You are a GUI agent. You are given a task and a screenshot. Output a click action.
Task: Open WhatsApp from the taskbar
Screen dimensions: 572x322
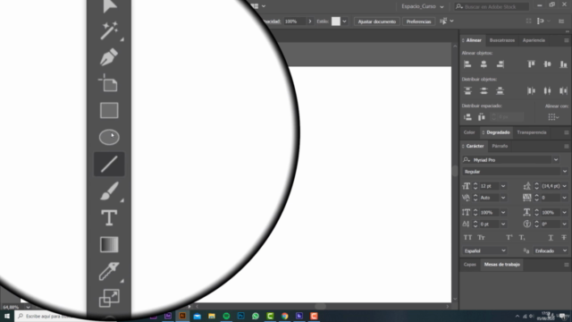click(256, 316)
